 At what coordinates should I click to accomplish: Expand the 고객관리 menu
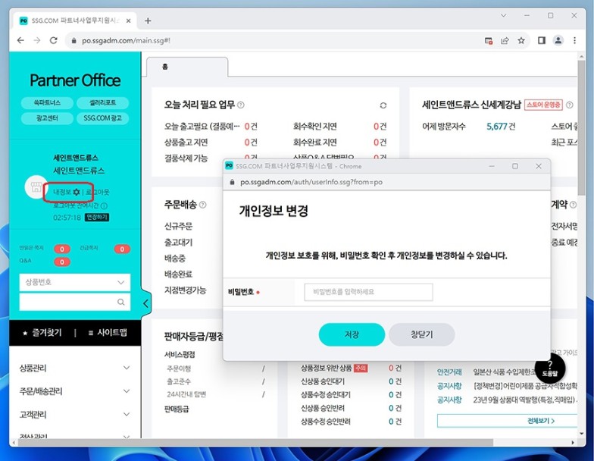pos(74,414)
